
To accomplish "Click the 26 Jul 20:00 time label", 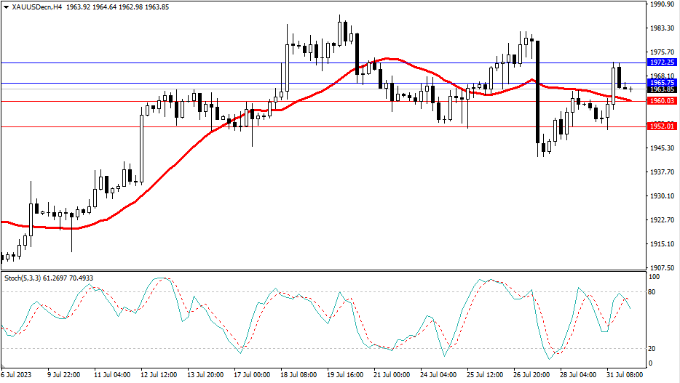I will click(x=532, y=375).
